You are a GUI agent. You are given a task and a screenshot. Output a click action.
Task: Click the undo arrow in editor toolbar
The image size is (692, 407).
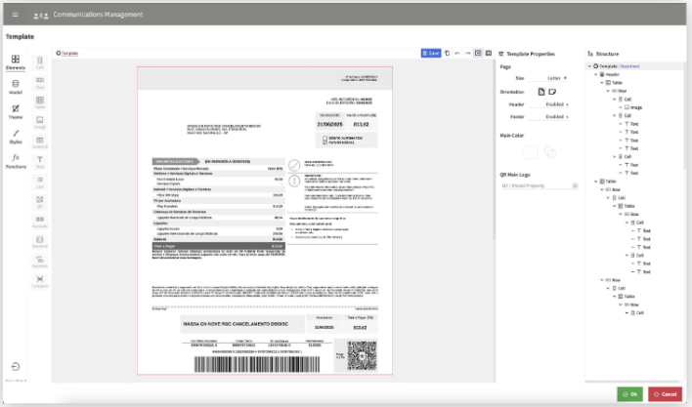point(456,53)
